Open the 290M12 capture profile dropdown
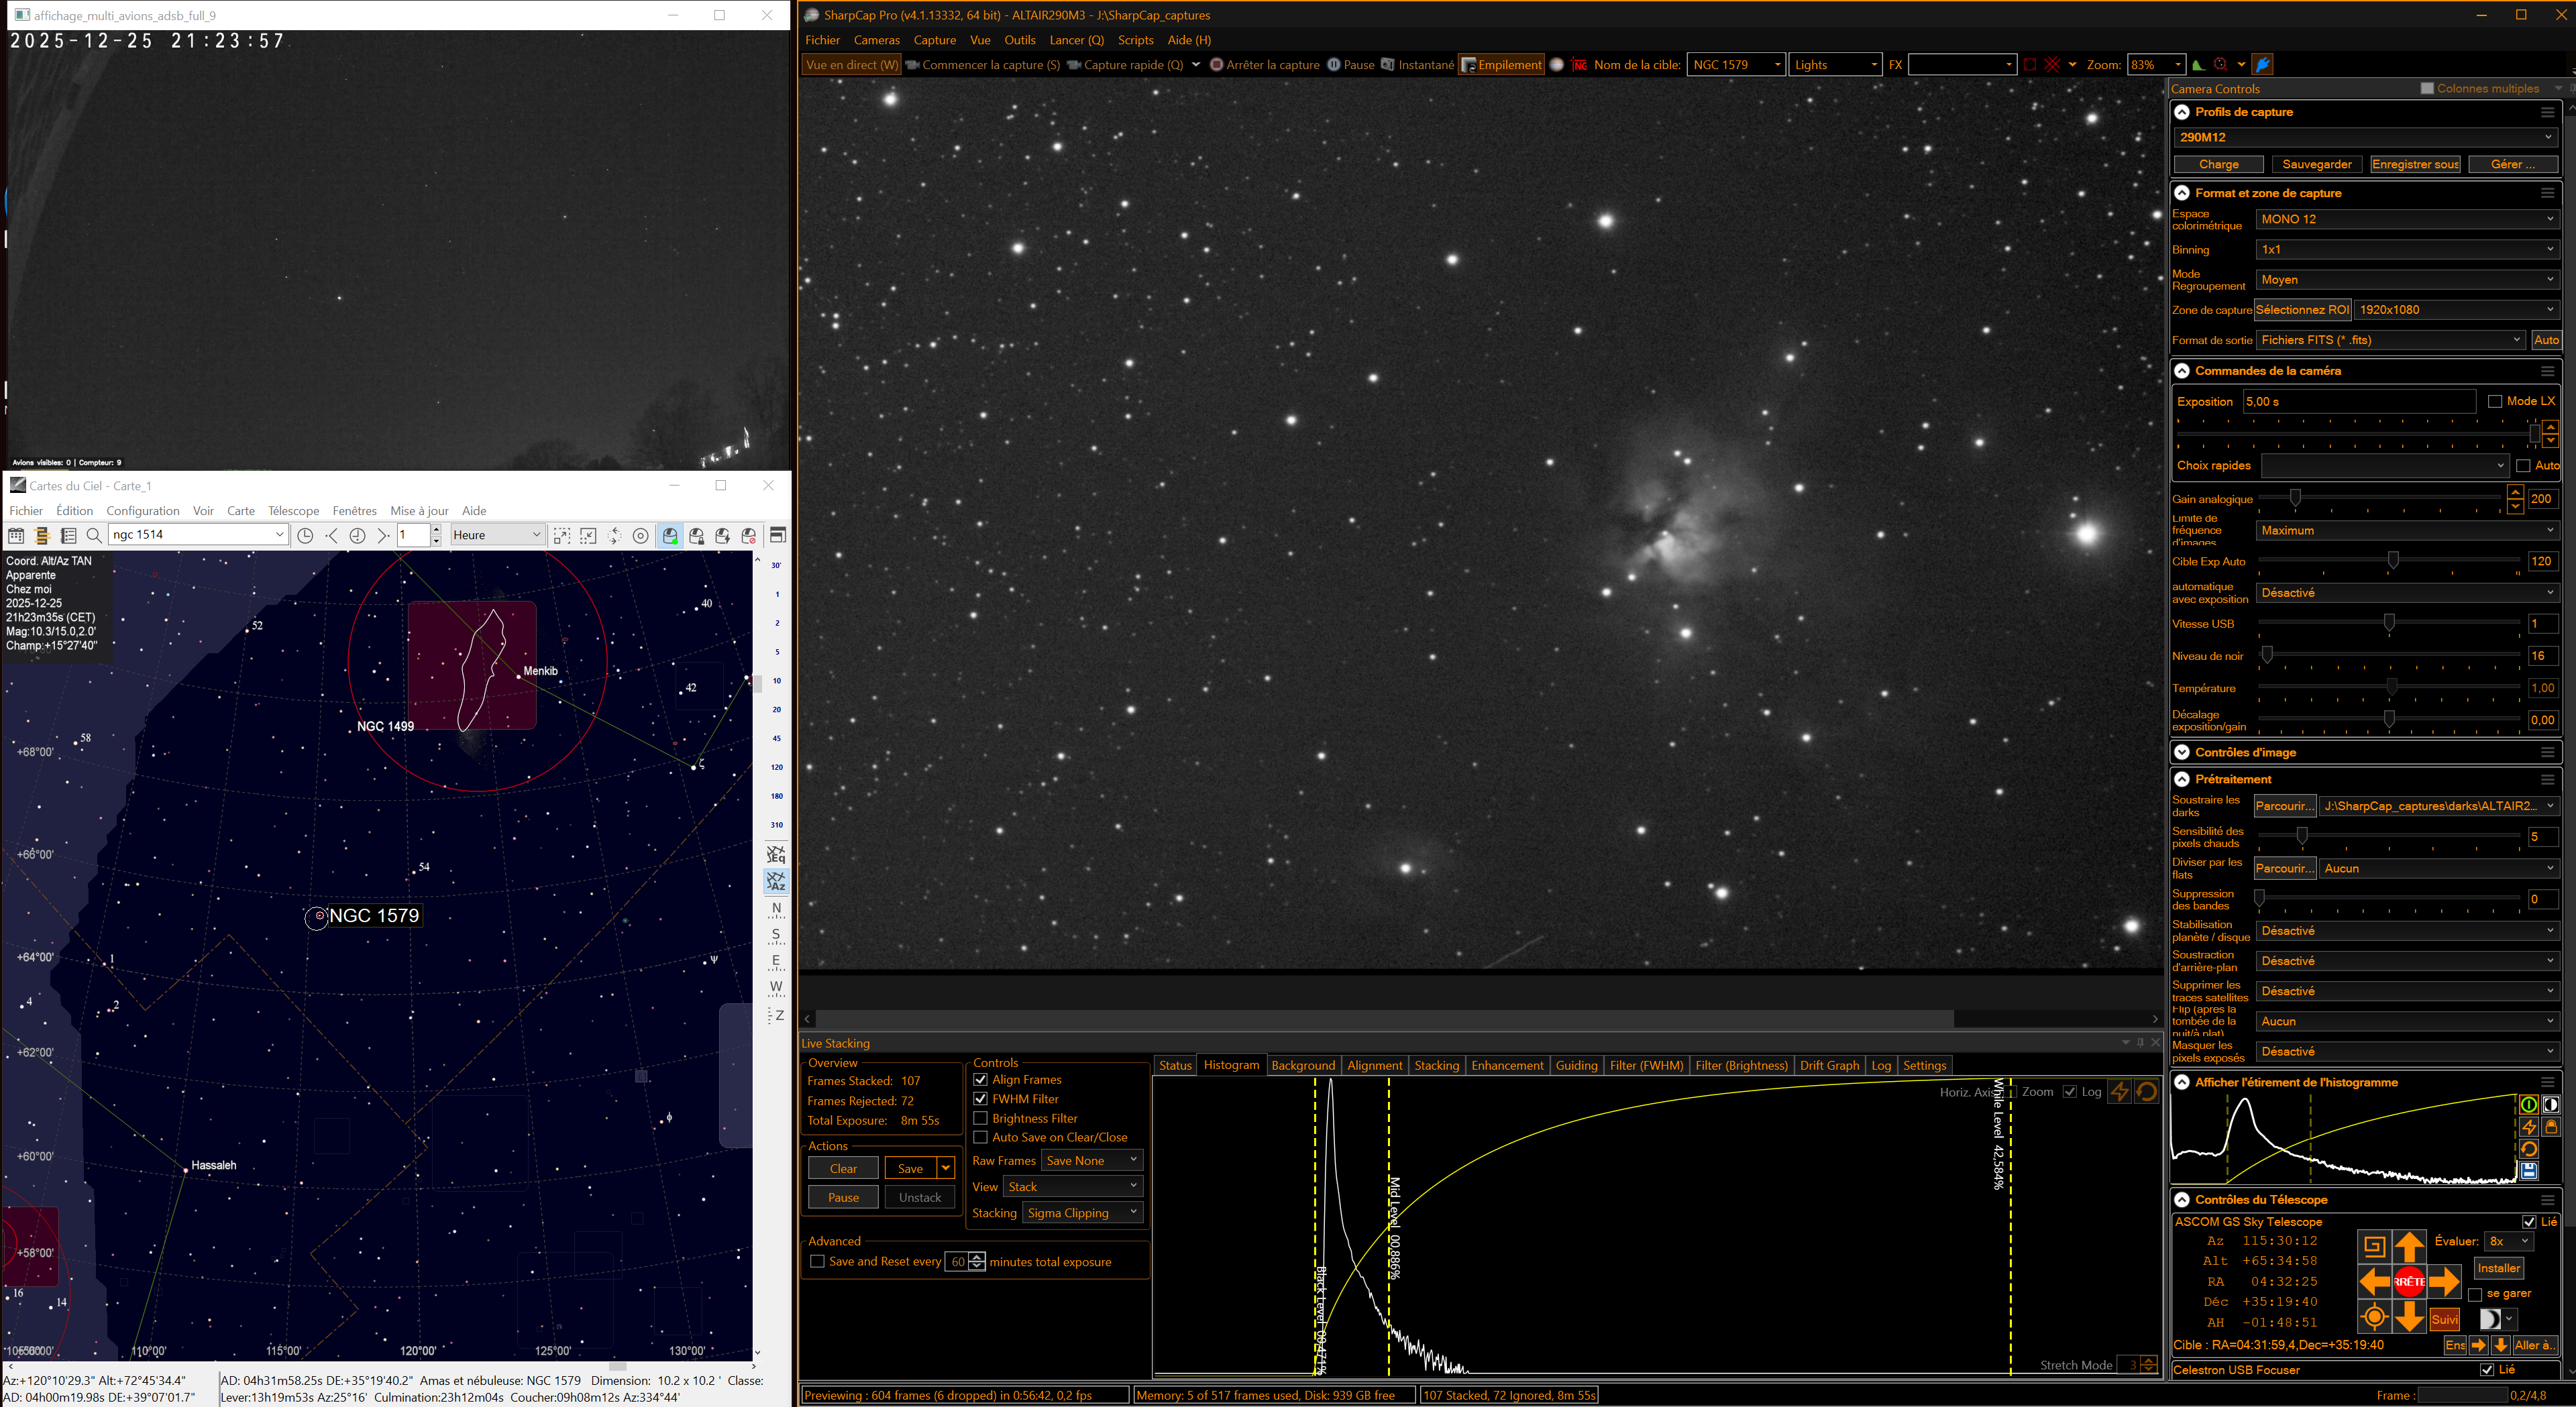The image size is (2576, 1407). point(2365,137)
